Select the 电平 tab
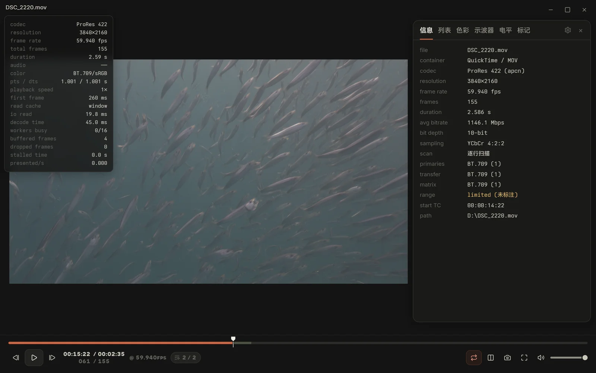 pyautogui.click(x=505, y=30)
